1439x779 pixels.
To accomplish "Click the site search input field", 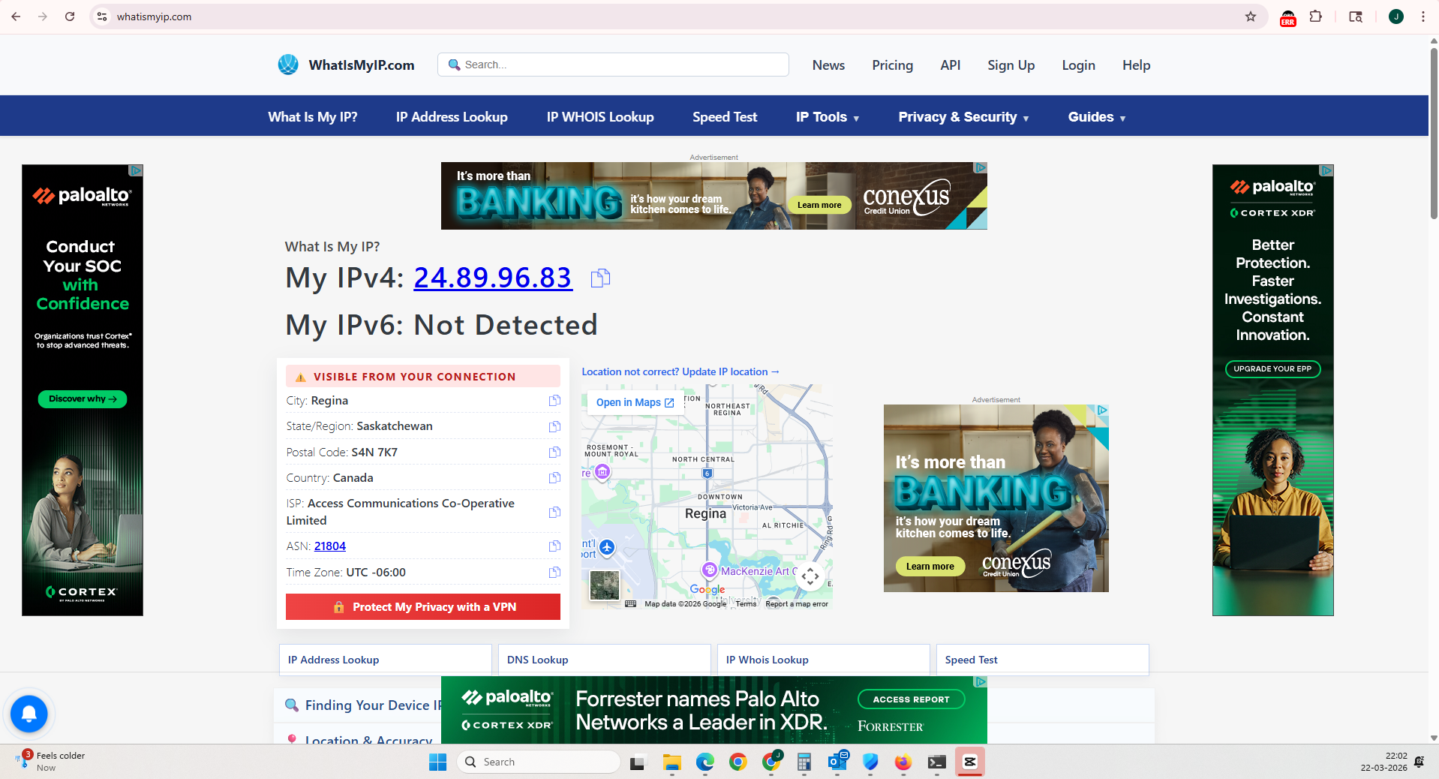I will tap(621, 65).
